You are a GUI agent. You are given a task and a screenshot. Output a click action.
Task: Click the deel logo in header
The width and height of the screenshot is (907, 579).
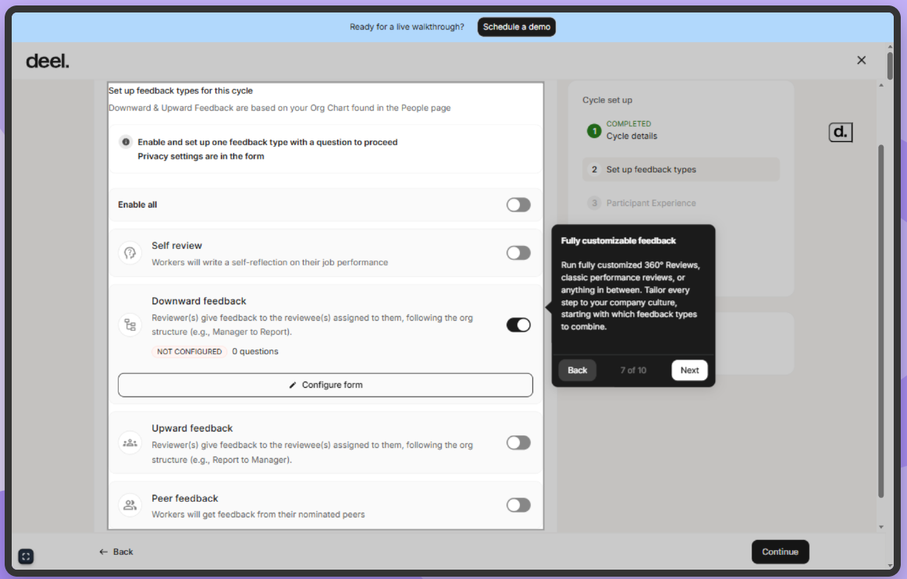(48, 61)
